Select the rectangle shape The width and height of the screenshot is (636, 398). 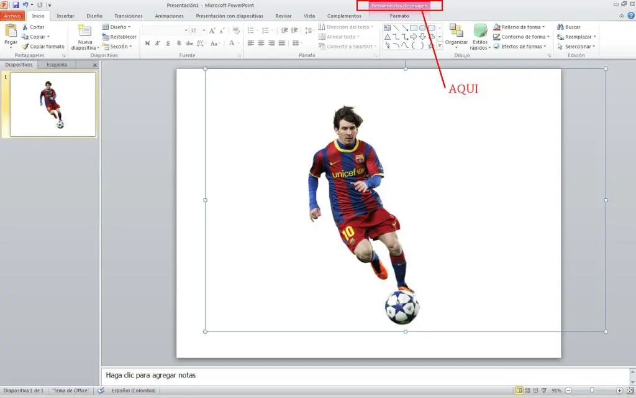click(x=414, y=27)
